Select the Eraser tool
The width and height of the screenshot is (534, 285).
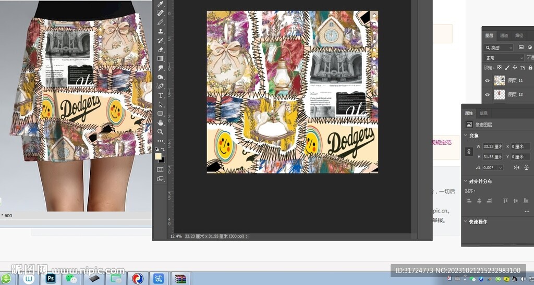[161, 49]
